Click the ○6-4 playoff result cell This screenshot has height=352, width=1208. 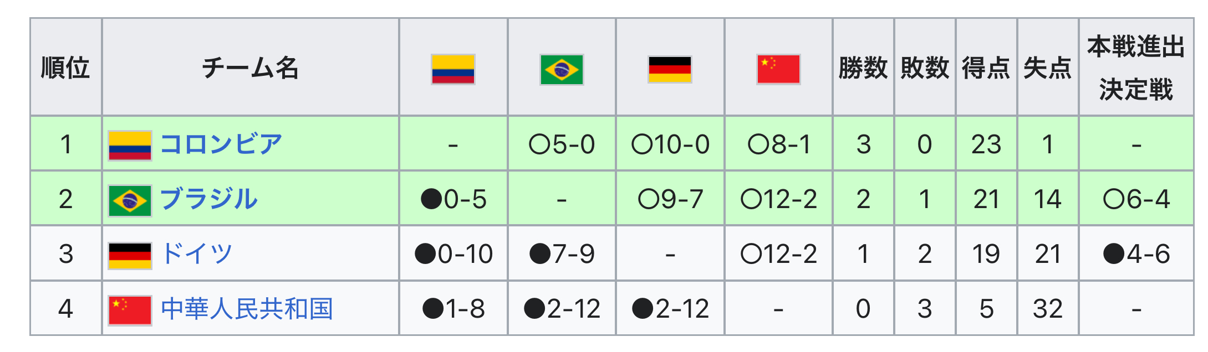pyautogui.click(x=1136, y=199)
